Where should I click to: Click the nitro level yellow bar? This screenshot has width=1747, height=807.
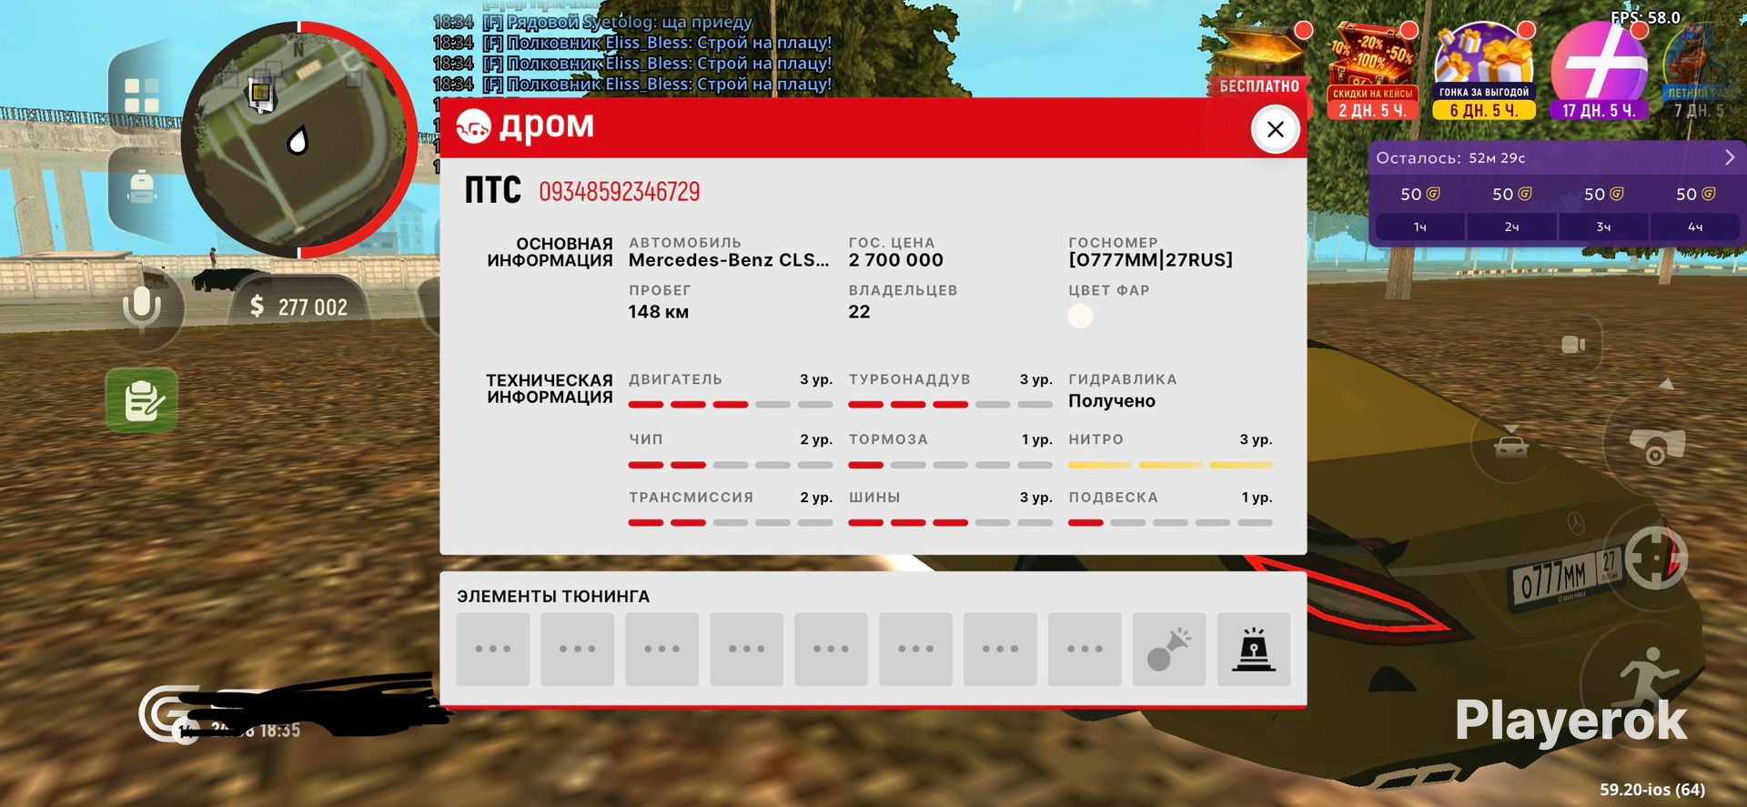(1170, 465)
